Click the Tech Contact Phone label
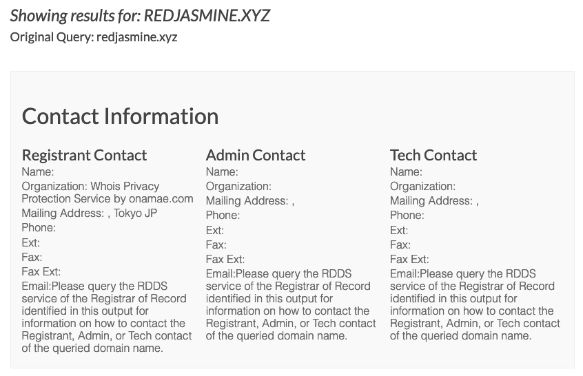The image size is (583, 376). click(407, 216)
